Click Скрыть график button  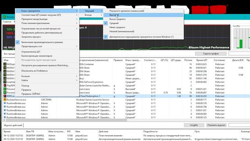click(211, 54)
